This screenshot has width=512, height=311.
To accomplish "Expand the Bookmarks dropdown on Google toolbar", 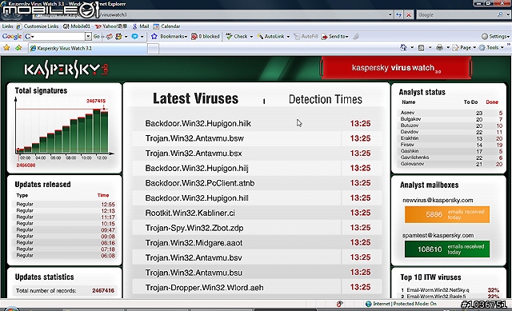I will (x=186, y=37).
